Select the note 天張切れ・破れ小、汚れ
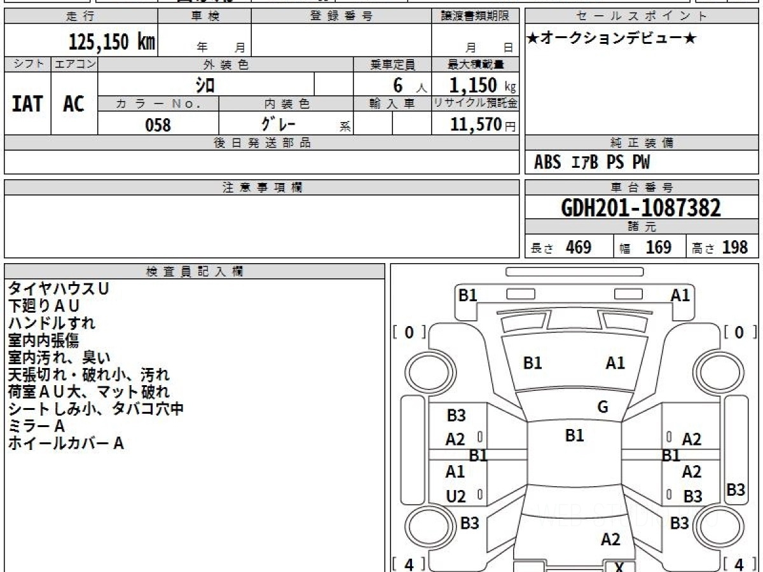This screenshot has height=572, width=763. pyautogui.click(x=89, y=374)
